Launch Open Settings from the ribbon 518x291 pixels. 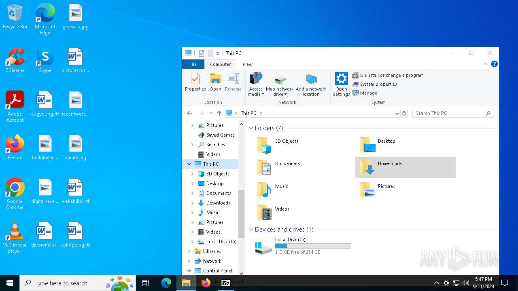coord(341,84)
